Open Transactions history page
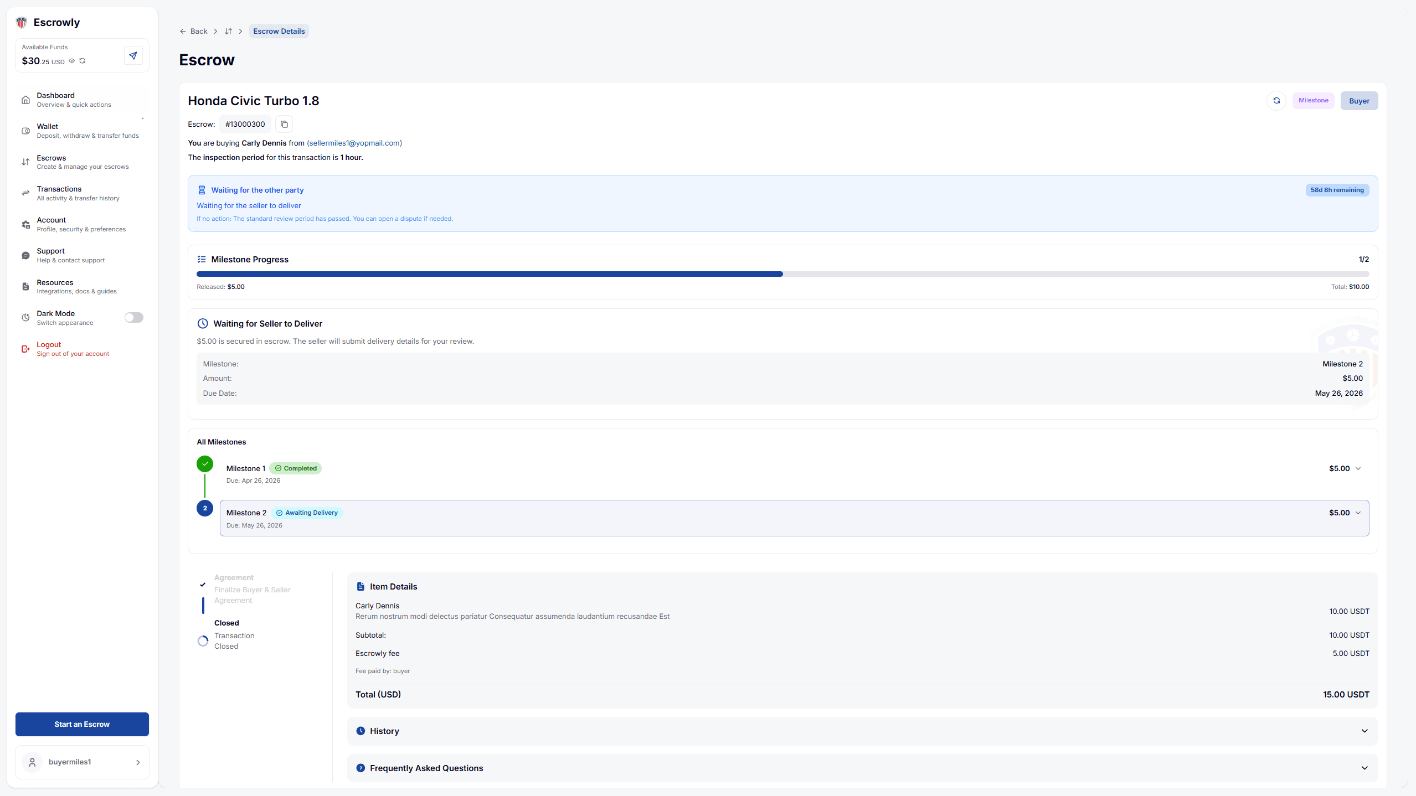1416x796 pixels. [x=82, y=193]
